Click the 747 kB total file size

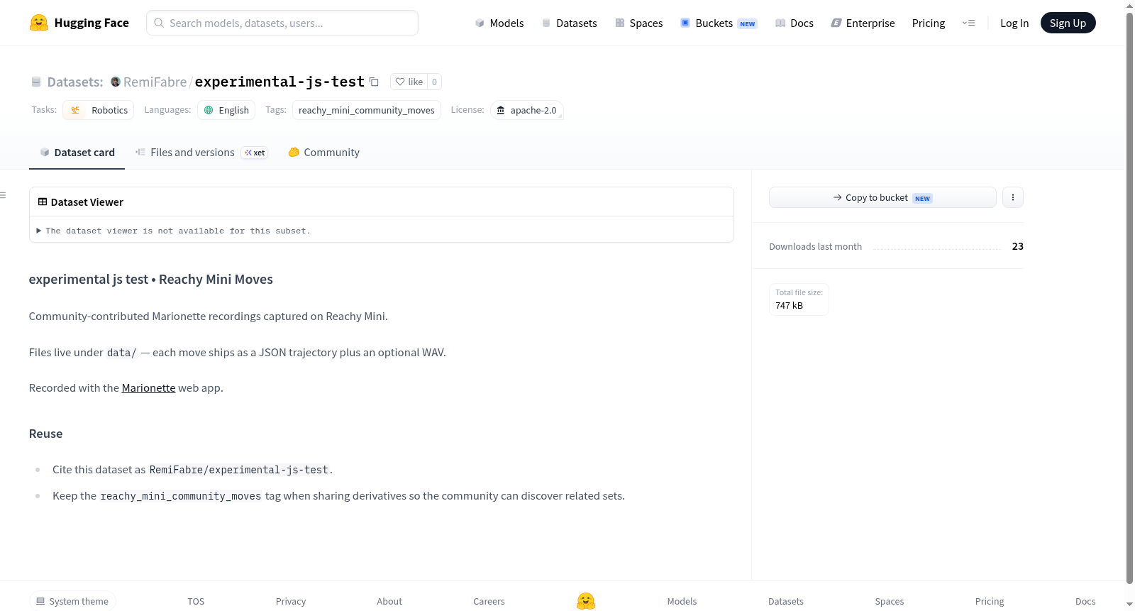click(x=789, y=306)
